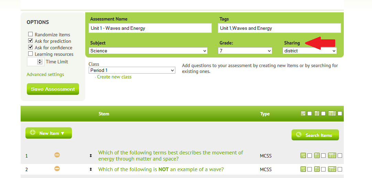
Task: Toggle the Learning resources checkbox
Action: (30, 54)
